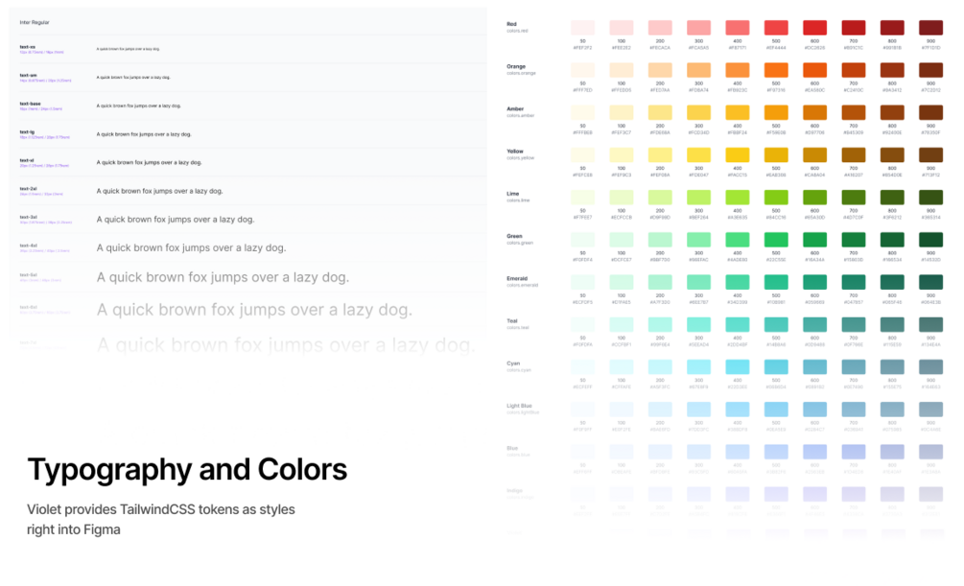Choose the Orange 900 darkest swatch

tap(930, 70)
